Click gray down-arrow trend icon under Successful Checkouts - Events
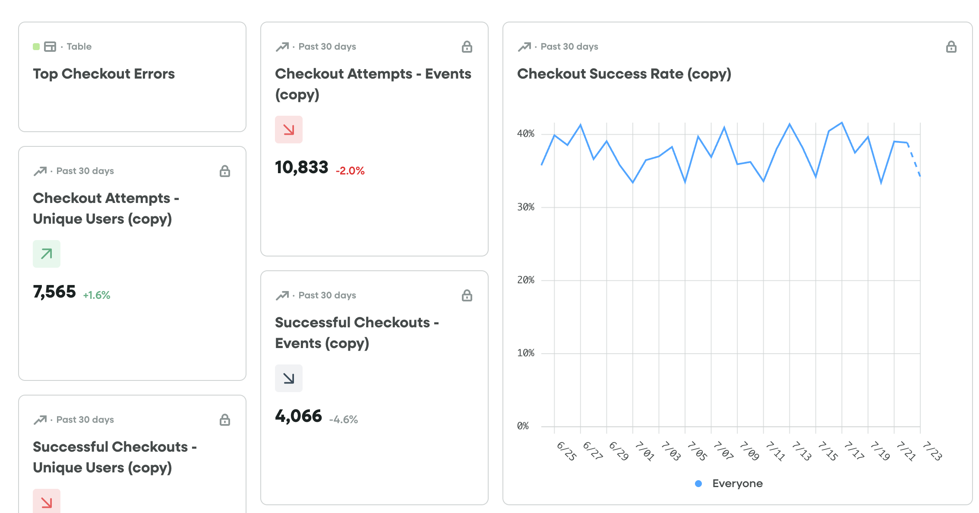This screenshot has width=979, height=513. pyautogui.click(x=289, y=378)
